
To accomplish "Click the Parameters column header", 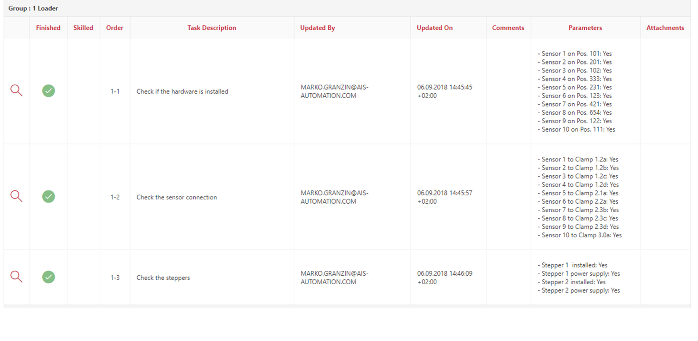I will pos(585,28).
